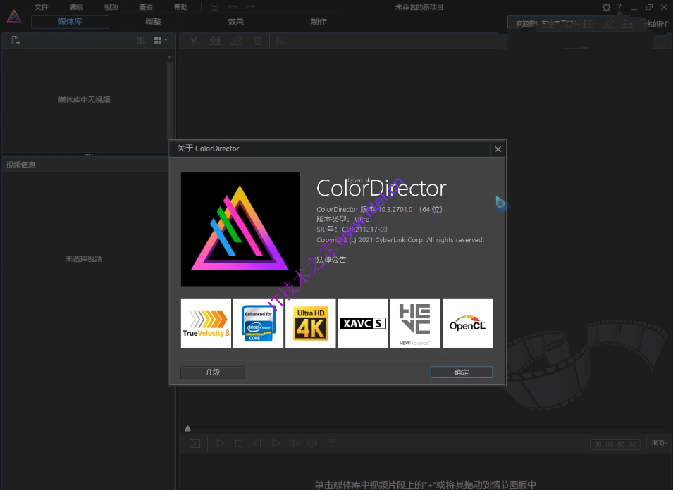Click the media library vertical scrollbar

point(170,101)
